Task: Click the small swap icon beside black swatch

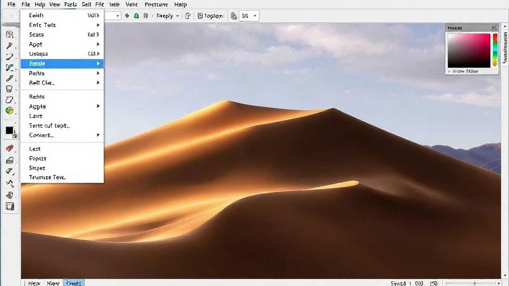Action: click(14, 136)
